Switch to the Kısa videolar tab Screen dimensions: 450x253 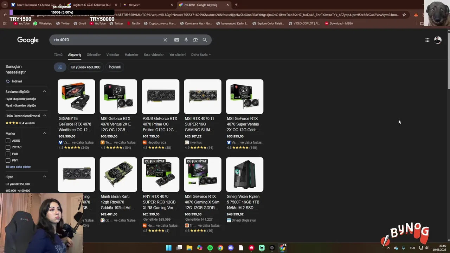click(154, 55)
